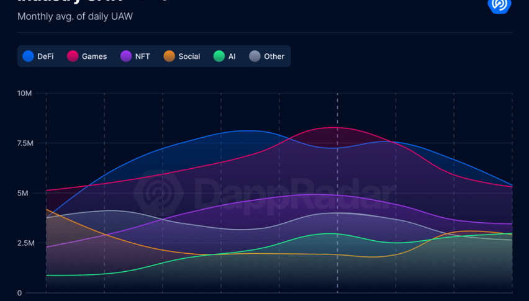Click the purple NFT legend circle
The width and height of the screenshot is (529, 301).
coord(126,56)
